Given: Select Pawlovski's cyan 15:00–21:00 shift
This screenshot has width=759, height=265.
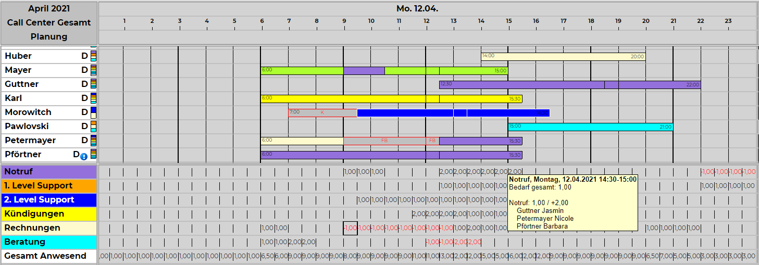Looking at the screenshot, I should tap(590, 127).
